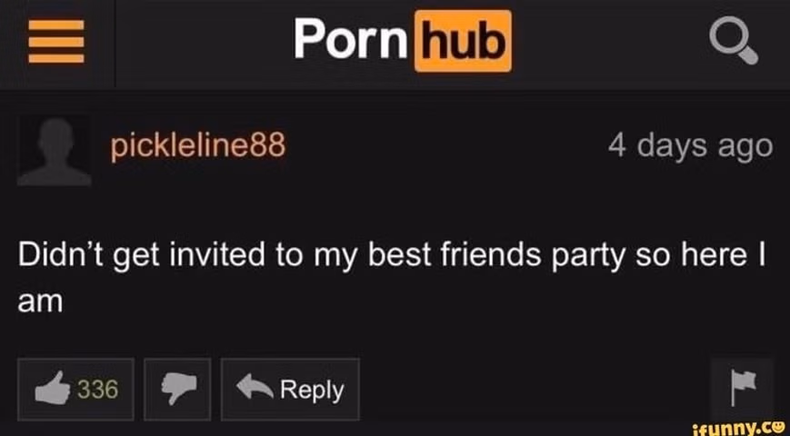Dislike the comment with the thumbs down icon
This screenshot has width=790, height=436.
178,389
